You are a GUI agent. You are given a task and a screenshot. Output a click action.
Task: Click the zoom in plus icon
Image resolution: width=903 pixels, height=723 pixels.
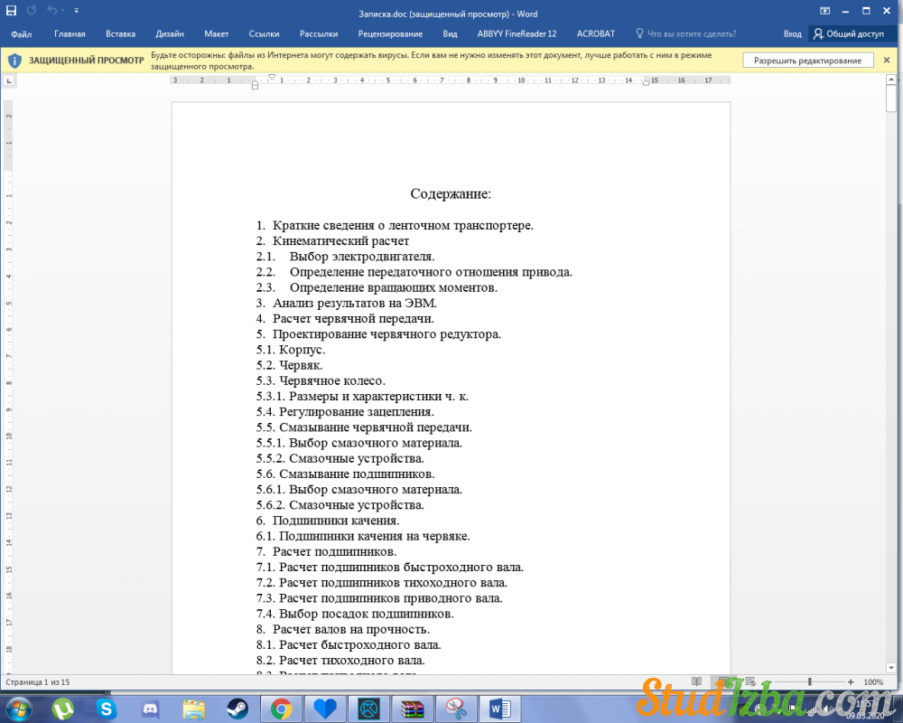click(851, 681)
